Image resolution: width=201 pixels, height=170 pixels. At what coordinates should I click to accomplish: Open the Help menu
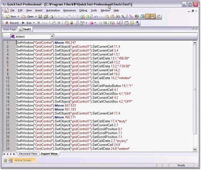(116, 11)
